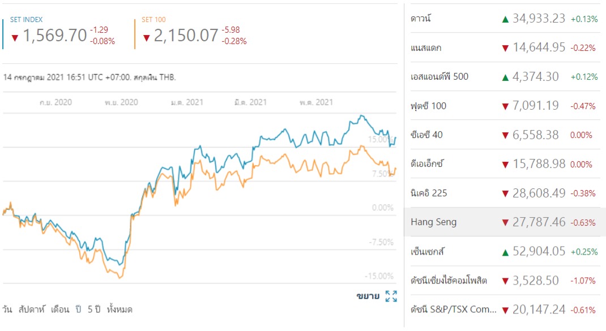
Task: Click the red down arrow beside 14,644.95
Action: pyautogui.click(x=505, y=48)
